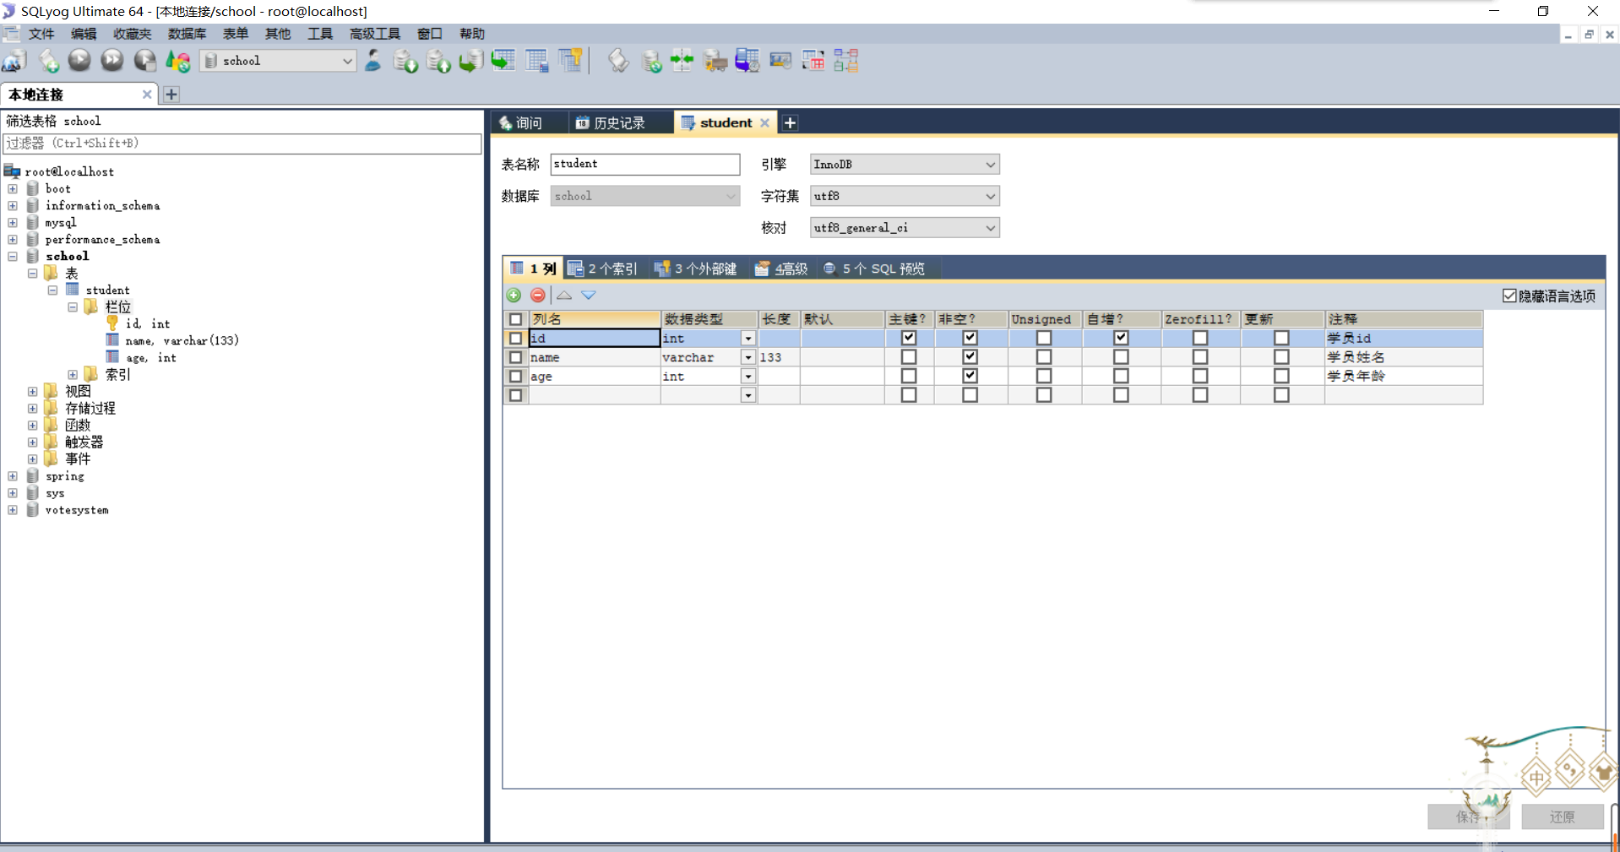
Task: Click the Database Synchronization icon
Action: pos(651,61)
